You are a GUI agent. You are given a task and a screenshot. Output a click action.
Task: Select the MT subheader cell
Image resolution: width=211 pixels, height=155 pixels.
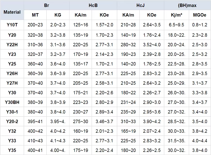click(35, 15)
